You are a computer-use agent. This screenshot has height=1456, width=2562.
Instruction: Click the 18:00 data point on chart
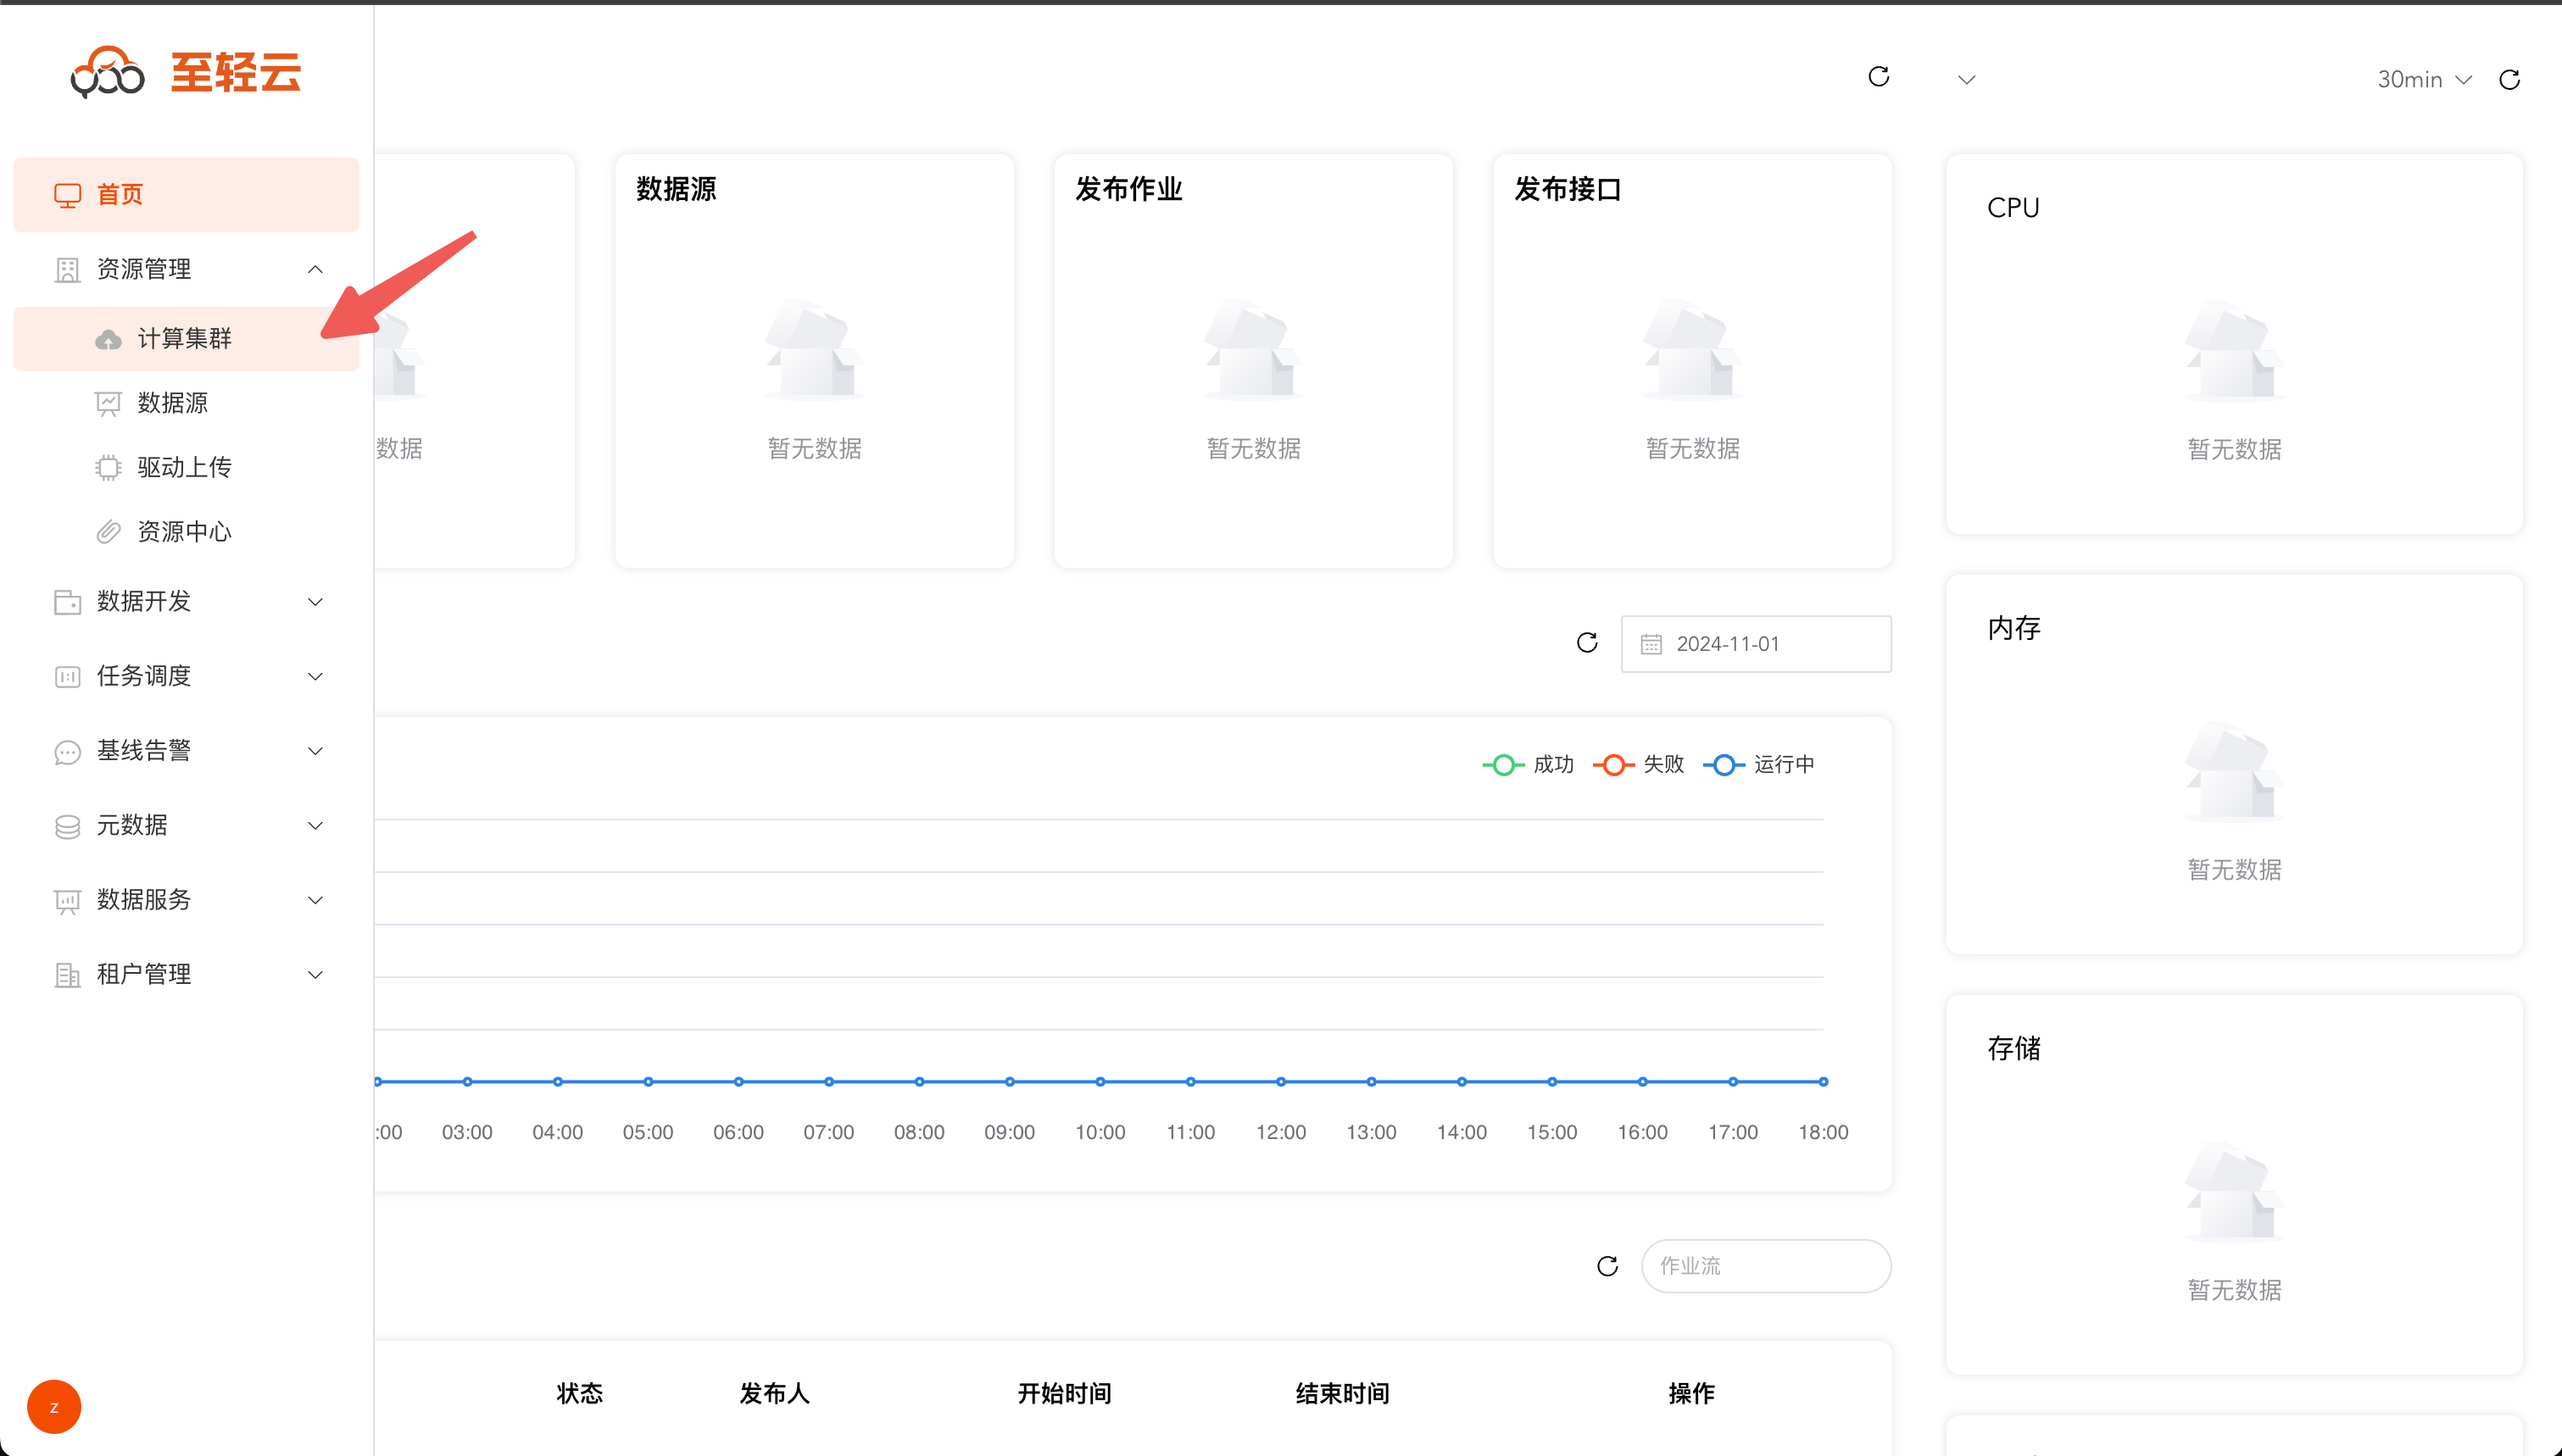[1823, 1082]
